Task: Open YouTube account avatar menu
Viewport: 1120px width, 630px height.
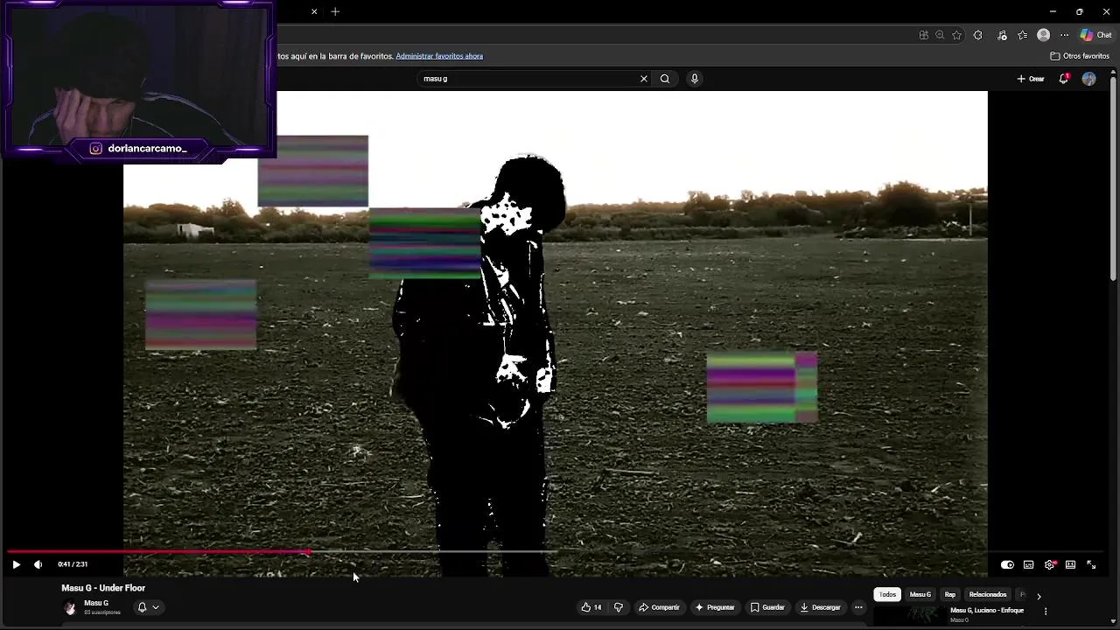Action: [1088, 79]
